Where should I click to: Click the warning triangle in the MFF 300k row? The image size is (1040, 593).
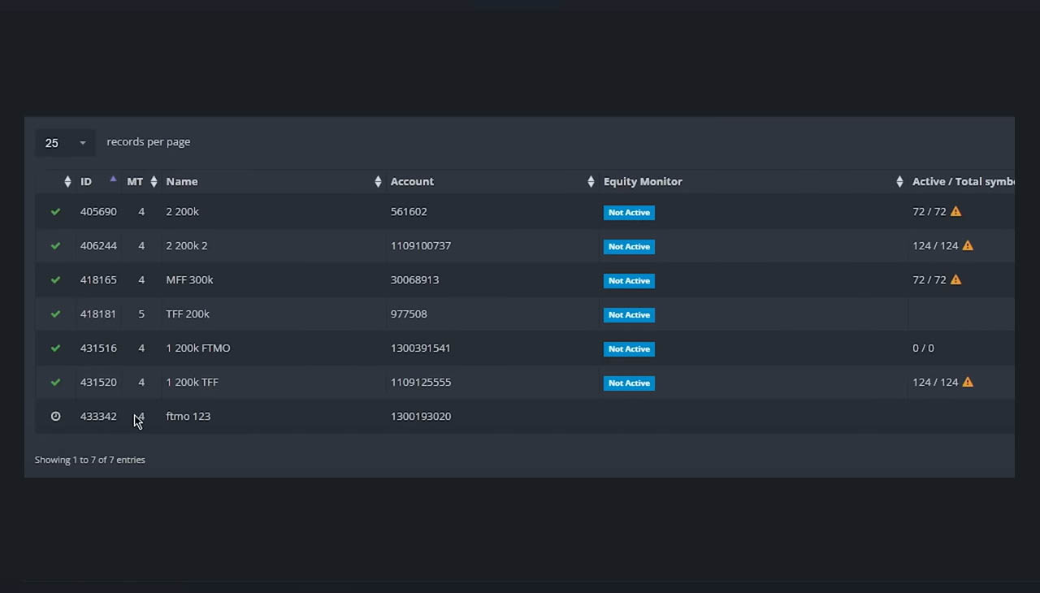pyautogui.click(x=955, y=279)
